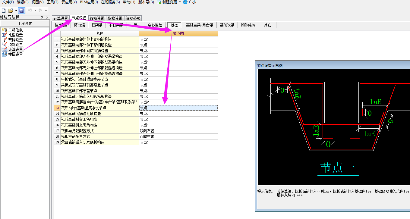Click the New file toolbar icon
Screen dimensions: 410x219
click(4, 11)
